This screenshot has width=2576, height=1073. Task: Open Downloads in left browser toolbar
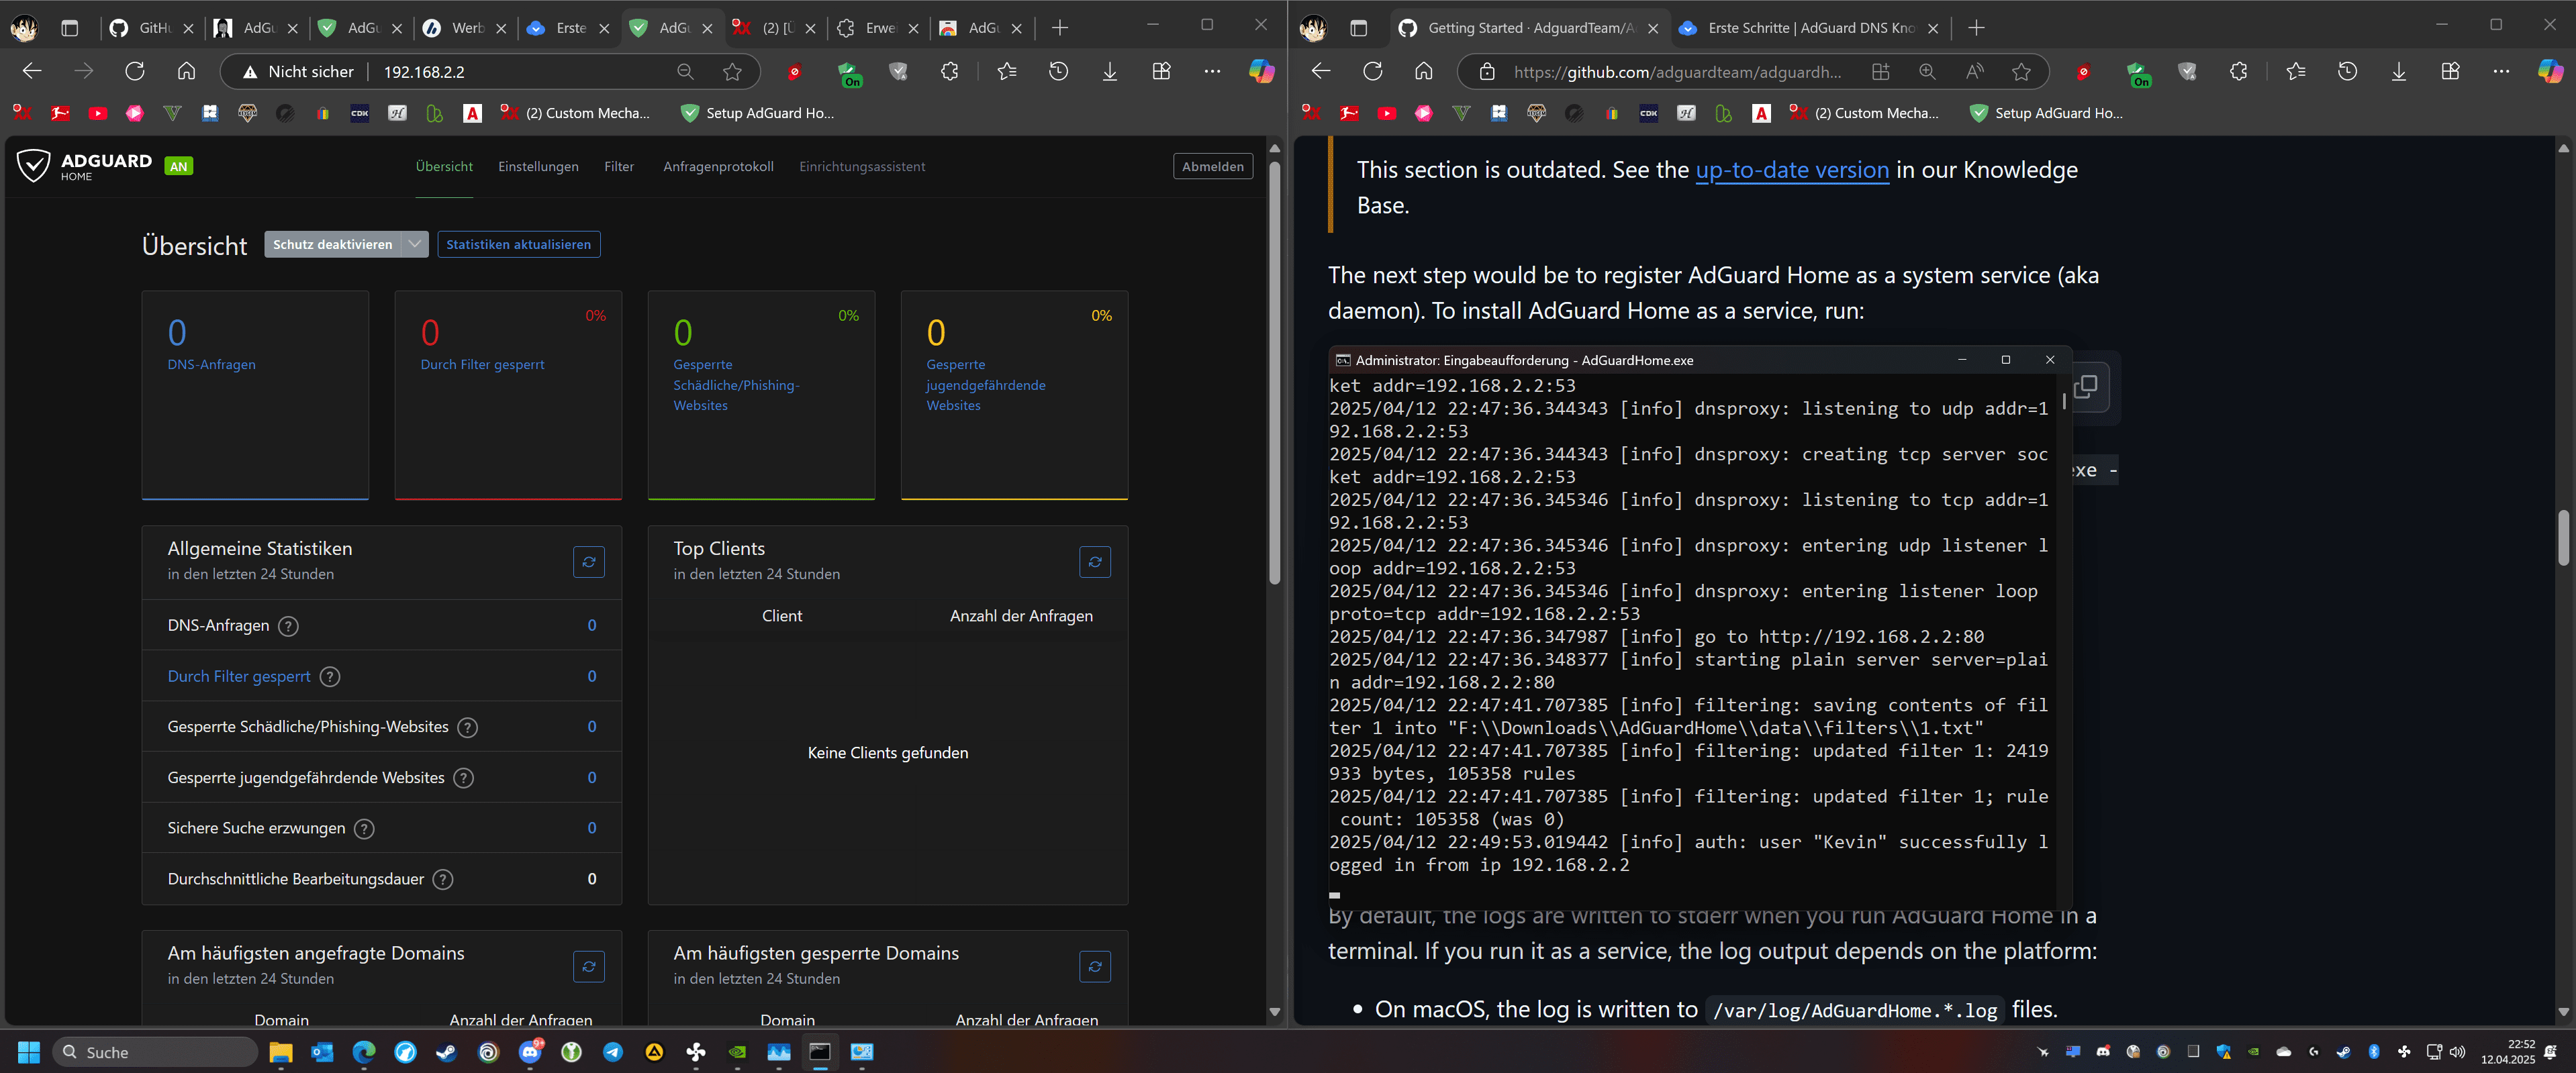click(1110, 71)
